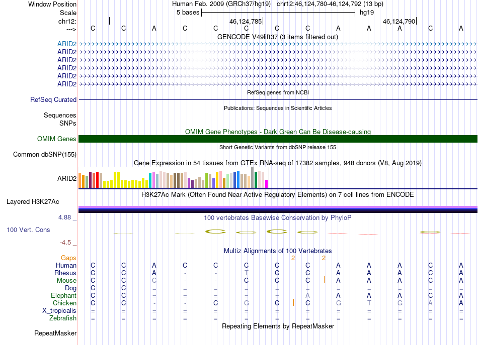Click the T base in Rhesus row
This screenshot has width=478, height=345.
point(247,273)
